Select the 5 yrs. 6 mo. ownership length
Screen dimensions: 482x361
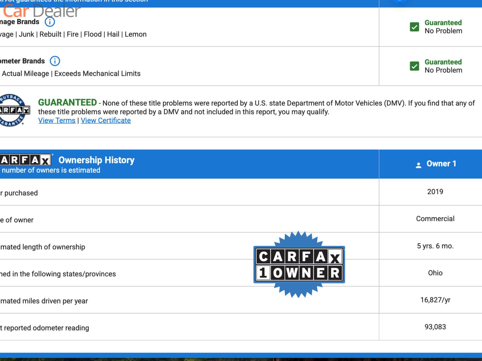tap(435, 246)
